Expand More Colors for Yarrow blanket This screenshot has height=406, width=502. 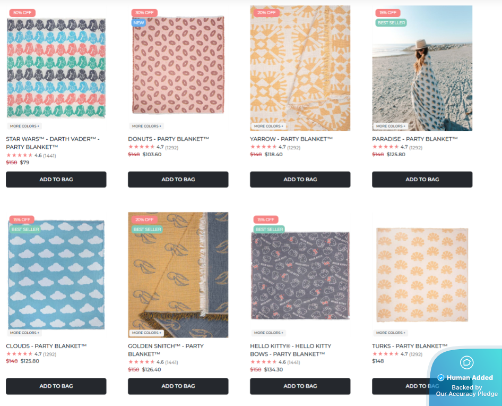pos(269,126)
